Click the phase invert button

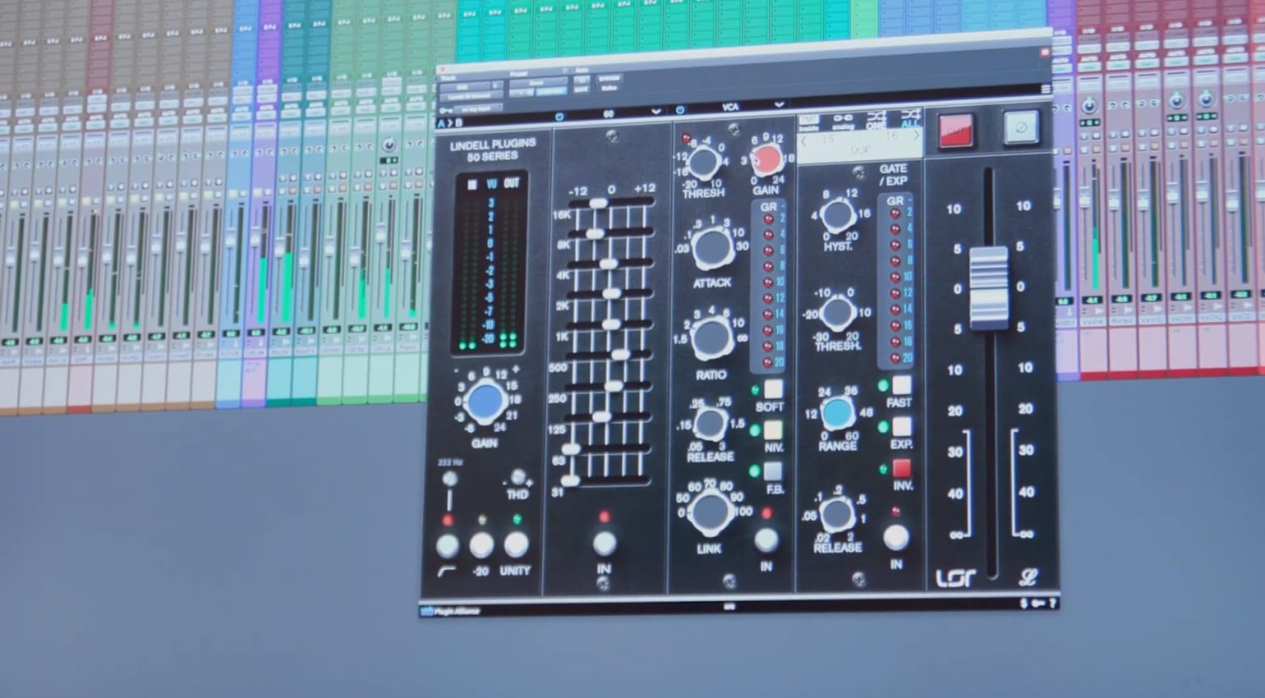pyautogui.click(x=1021, y=128)
